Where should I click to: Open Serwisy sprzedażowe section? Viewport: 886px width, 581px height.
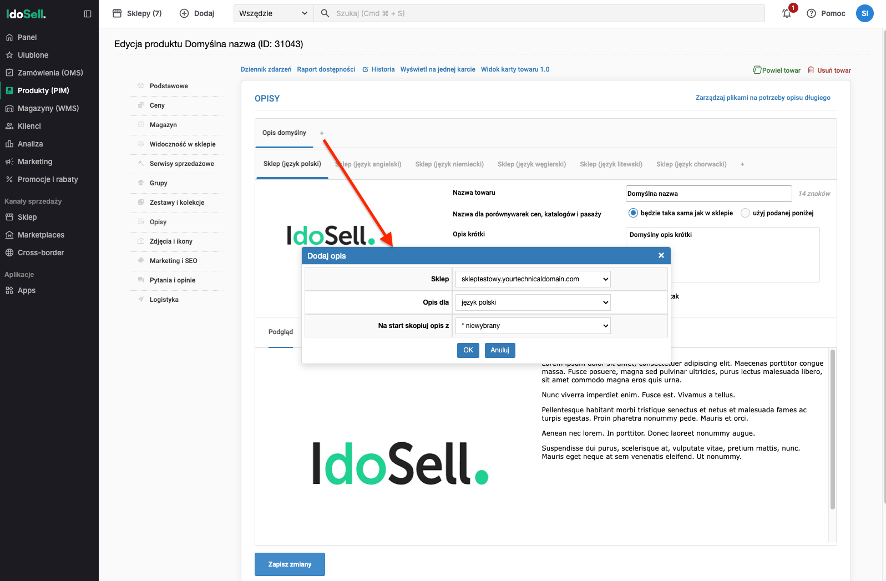pyautogui.click(x=182, y=164)
